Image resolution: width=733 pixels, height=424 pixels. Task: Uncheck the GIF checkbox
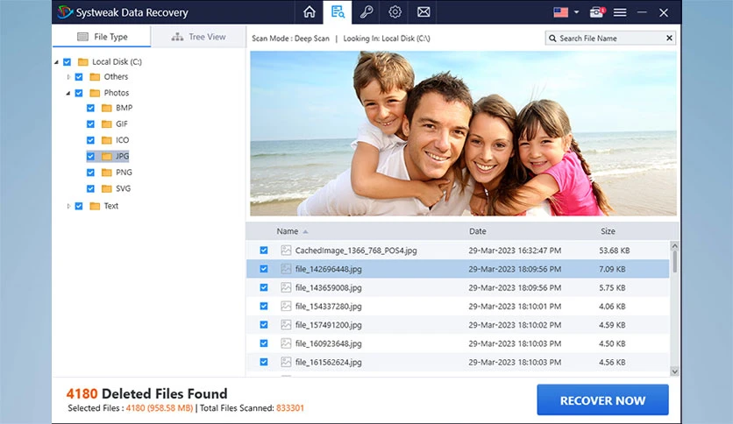(x=90, y=124)
